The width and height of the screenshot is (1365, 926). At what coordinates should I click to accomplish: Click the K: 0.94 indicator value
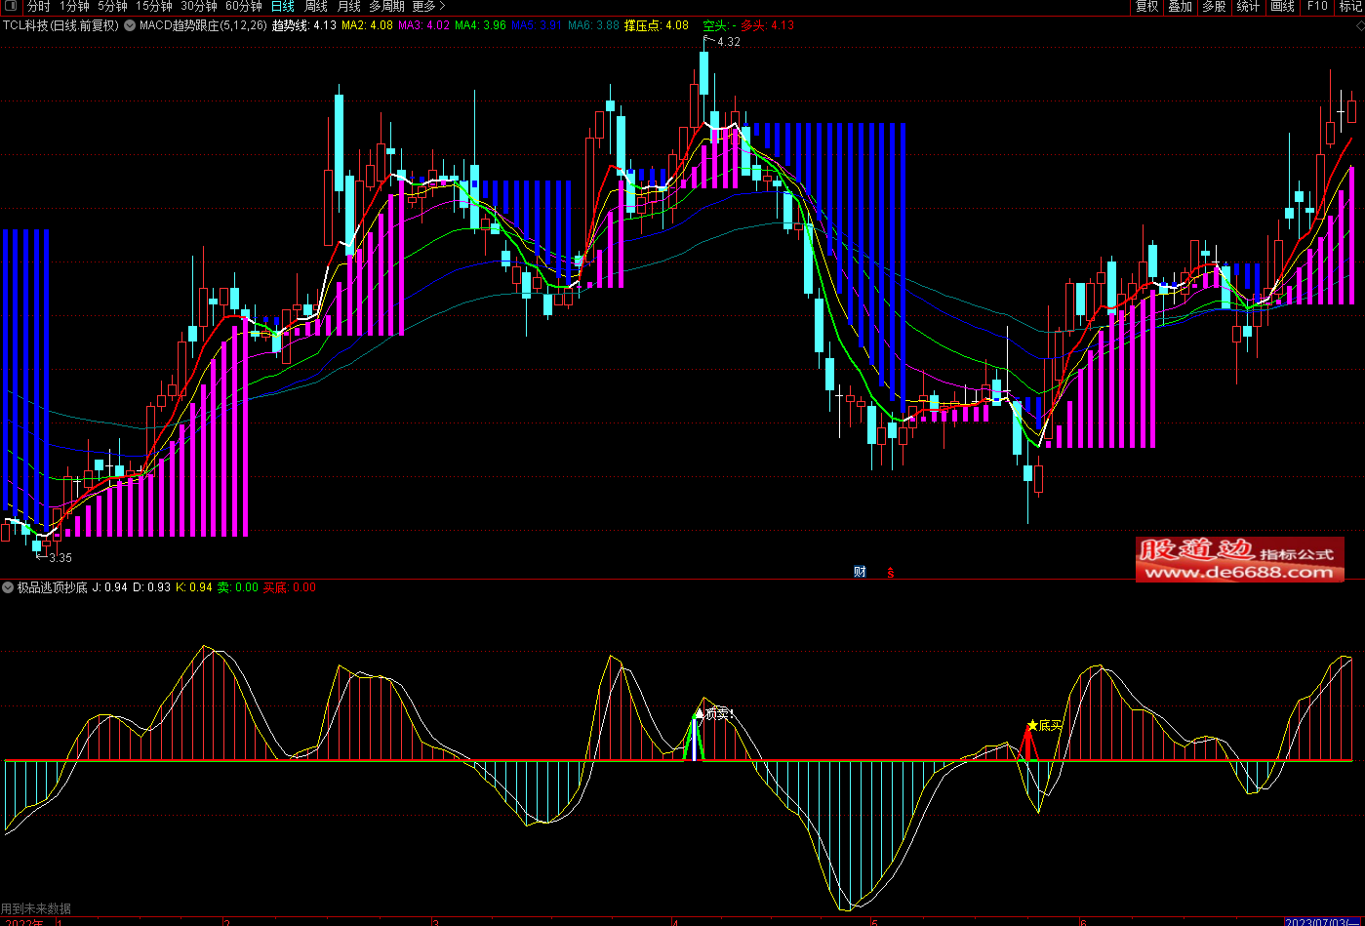click(x=194, y=587)
